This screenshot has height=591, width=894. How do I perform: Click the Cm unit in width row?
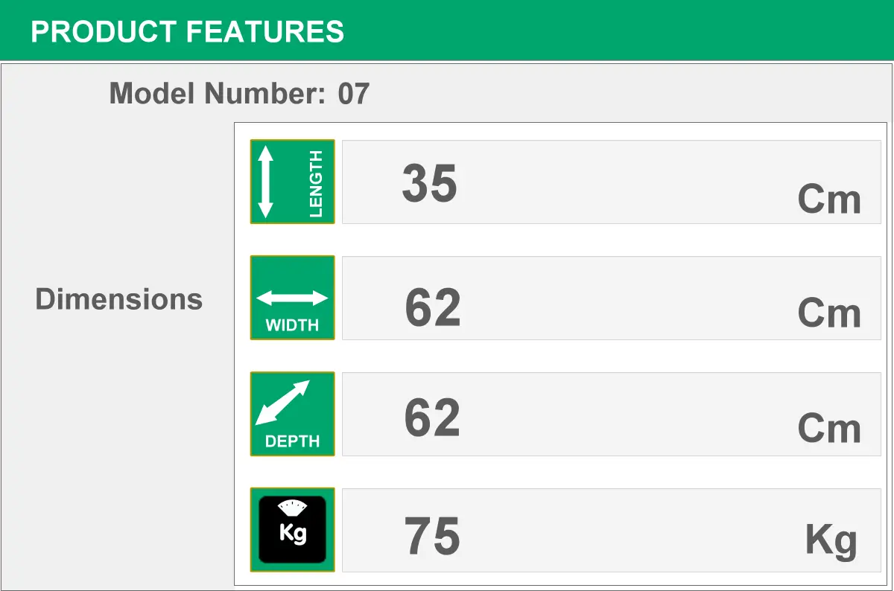[829, 313]
